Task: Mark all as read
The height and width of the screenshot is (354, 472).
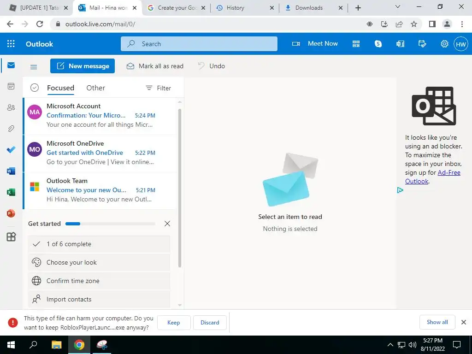Action: [x=155, y=66]
